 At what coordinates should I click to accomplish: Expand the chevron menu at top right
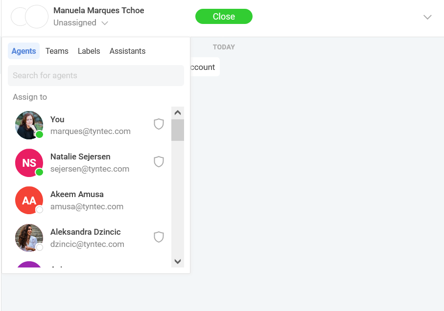coord(427,17)
